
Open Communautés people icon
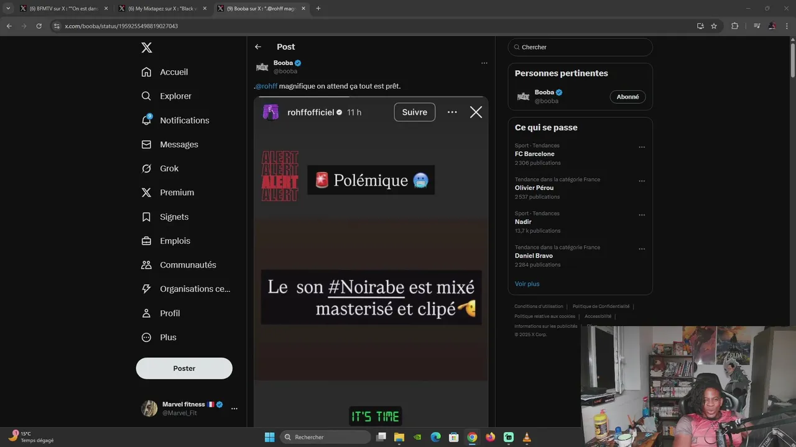pos(146,265)
